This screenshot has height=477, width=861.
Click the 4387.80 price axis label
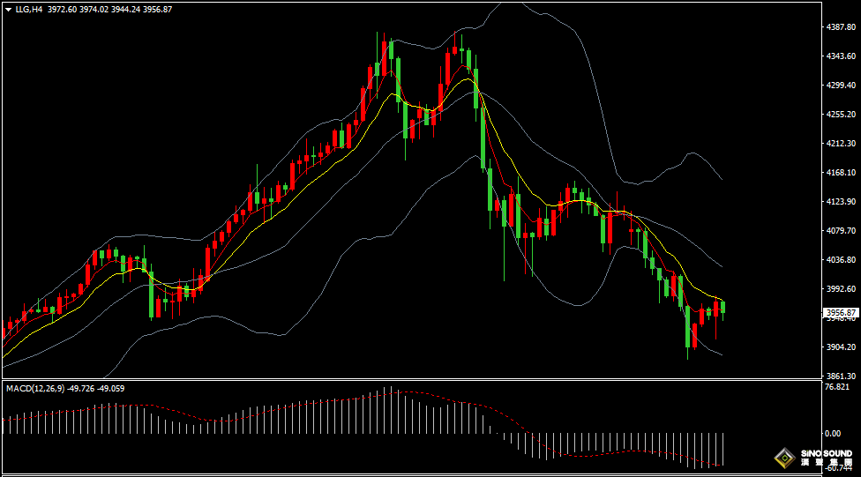[x=840, y=27]
